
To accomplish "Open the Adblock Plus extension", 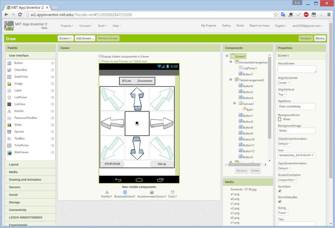I will pyautogui.click(x=306, y=14).
